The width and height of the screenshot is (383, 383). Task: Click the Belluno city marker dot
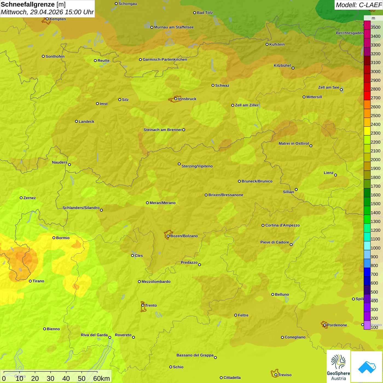point(273,294)
